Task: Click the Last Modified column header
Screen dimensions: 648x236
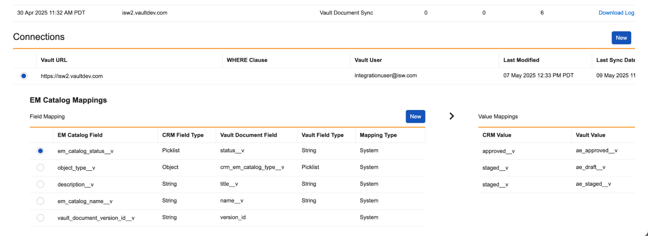Action: [521, 60]
